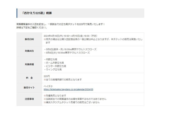Click the 販売サイト row header

point(29,88)
